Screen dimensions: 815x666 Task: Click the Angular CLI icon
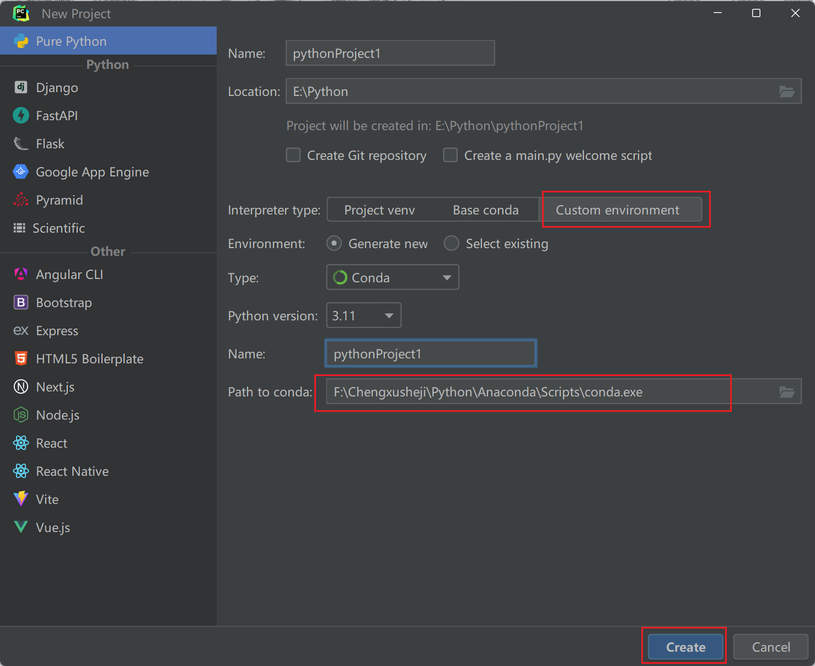pyautogui.click(x=21, y=274)
